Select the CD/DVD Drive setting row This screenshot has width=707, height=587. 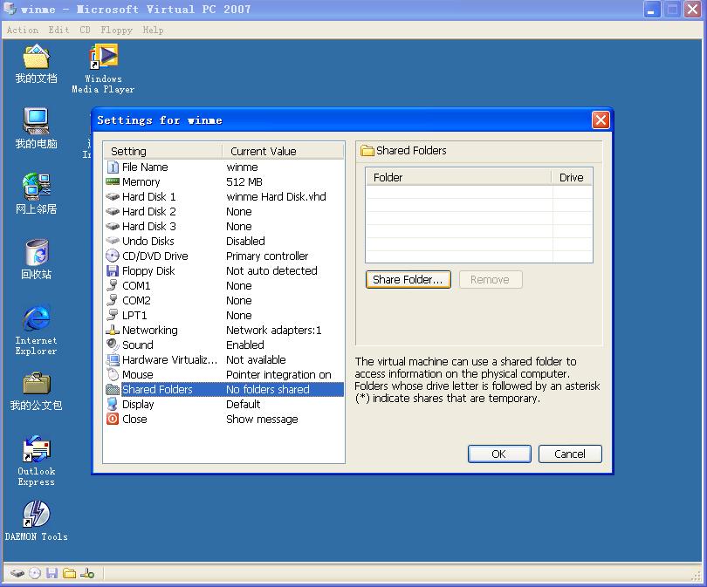point(224,256)
